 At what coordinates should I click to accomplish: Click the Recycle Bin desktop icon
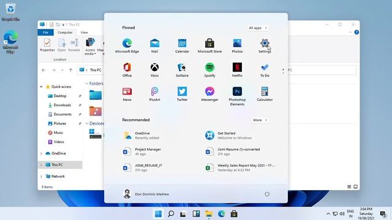coord(10,12)
